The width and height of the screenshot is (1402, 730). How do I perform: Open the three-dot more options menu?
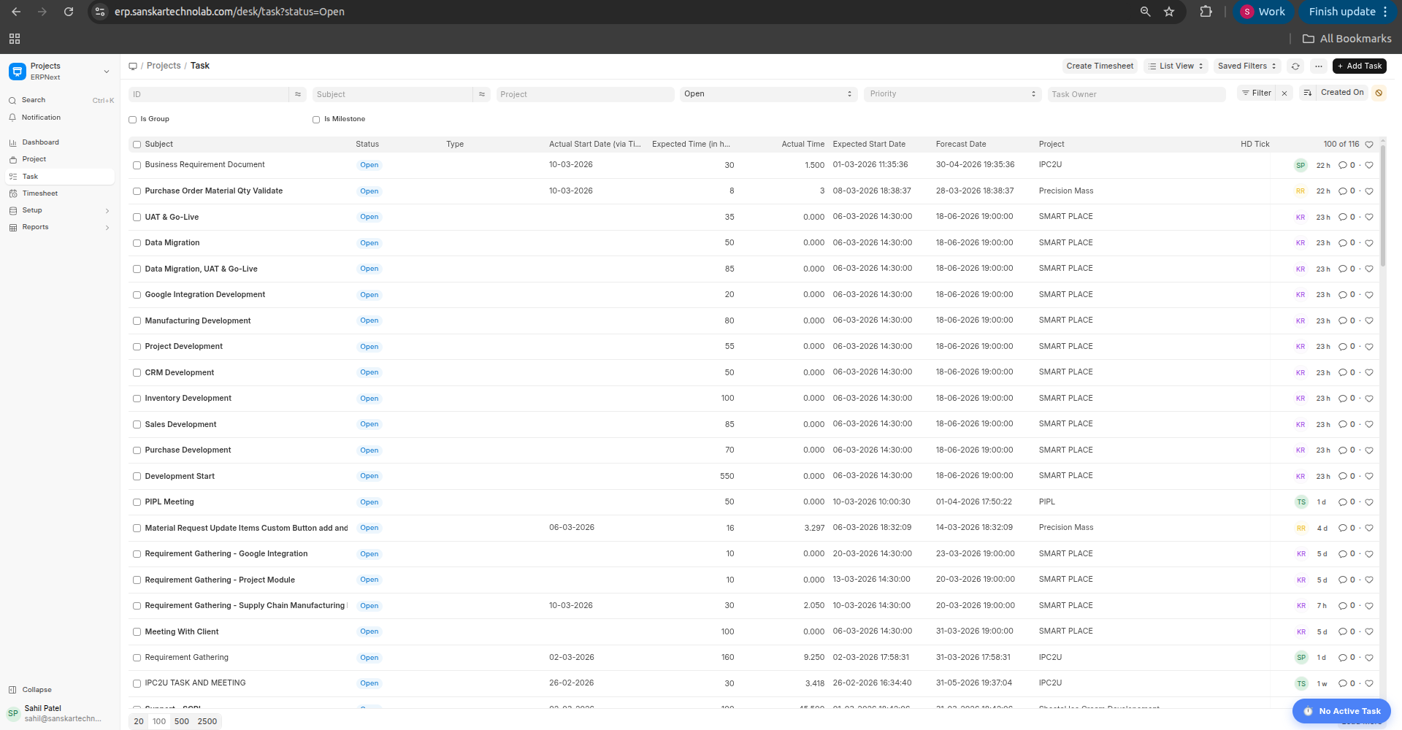pyautogui.click(x=1318, y=66)
